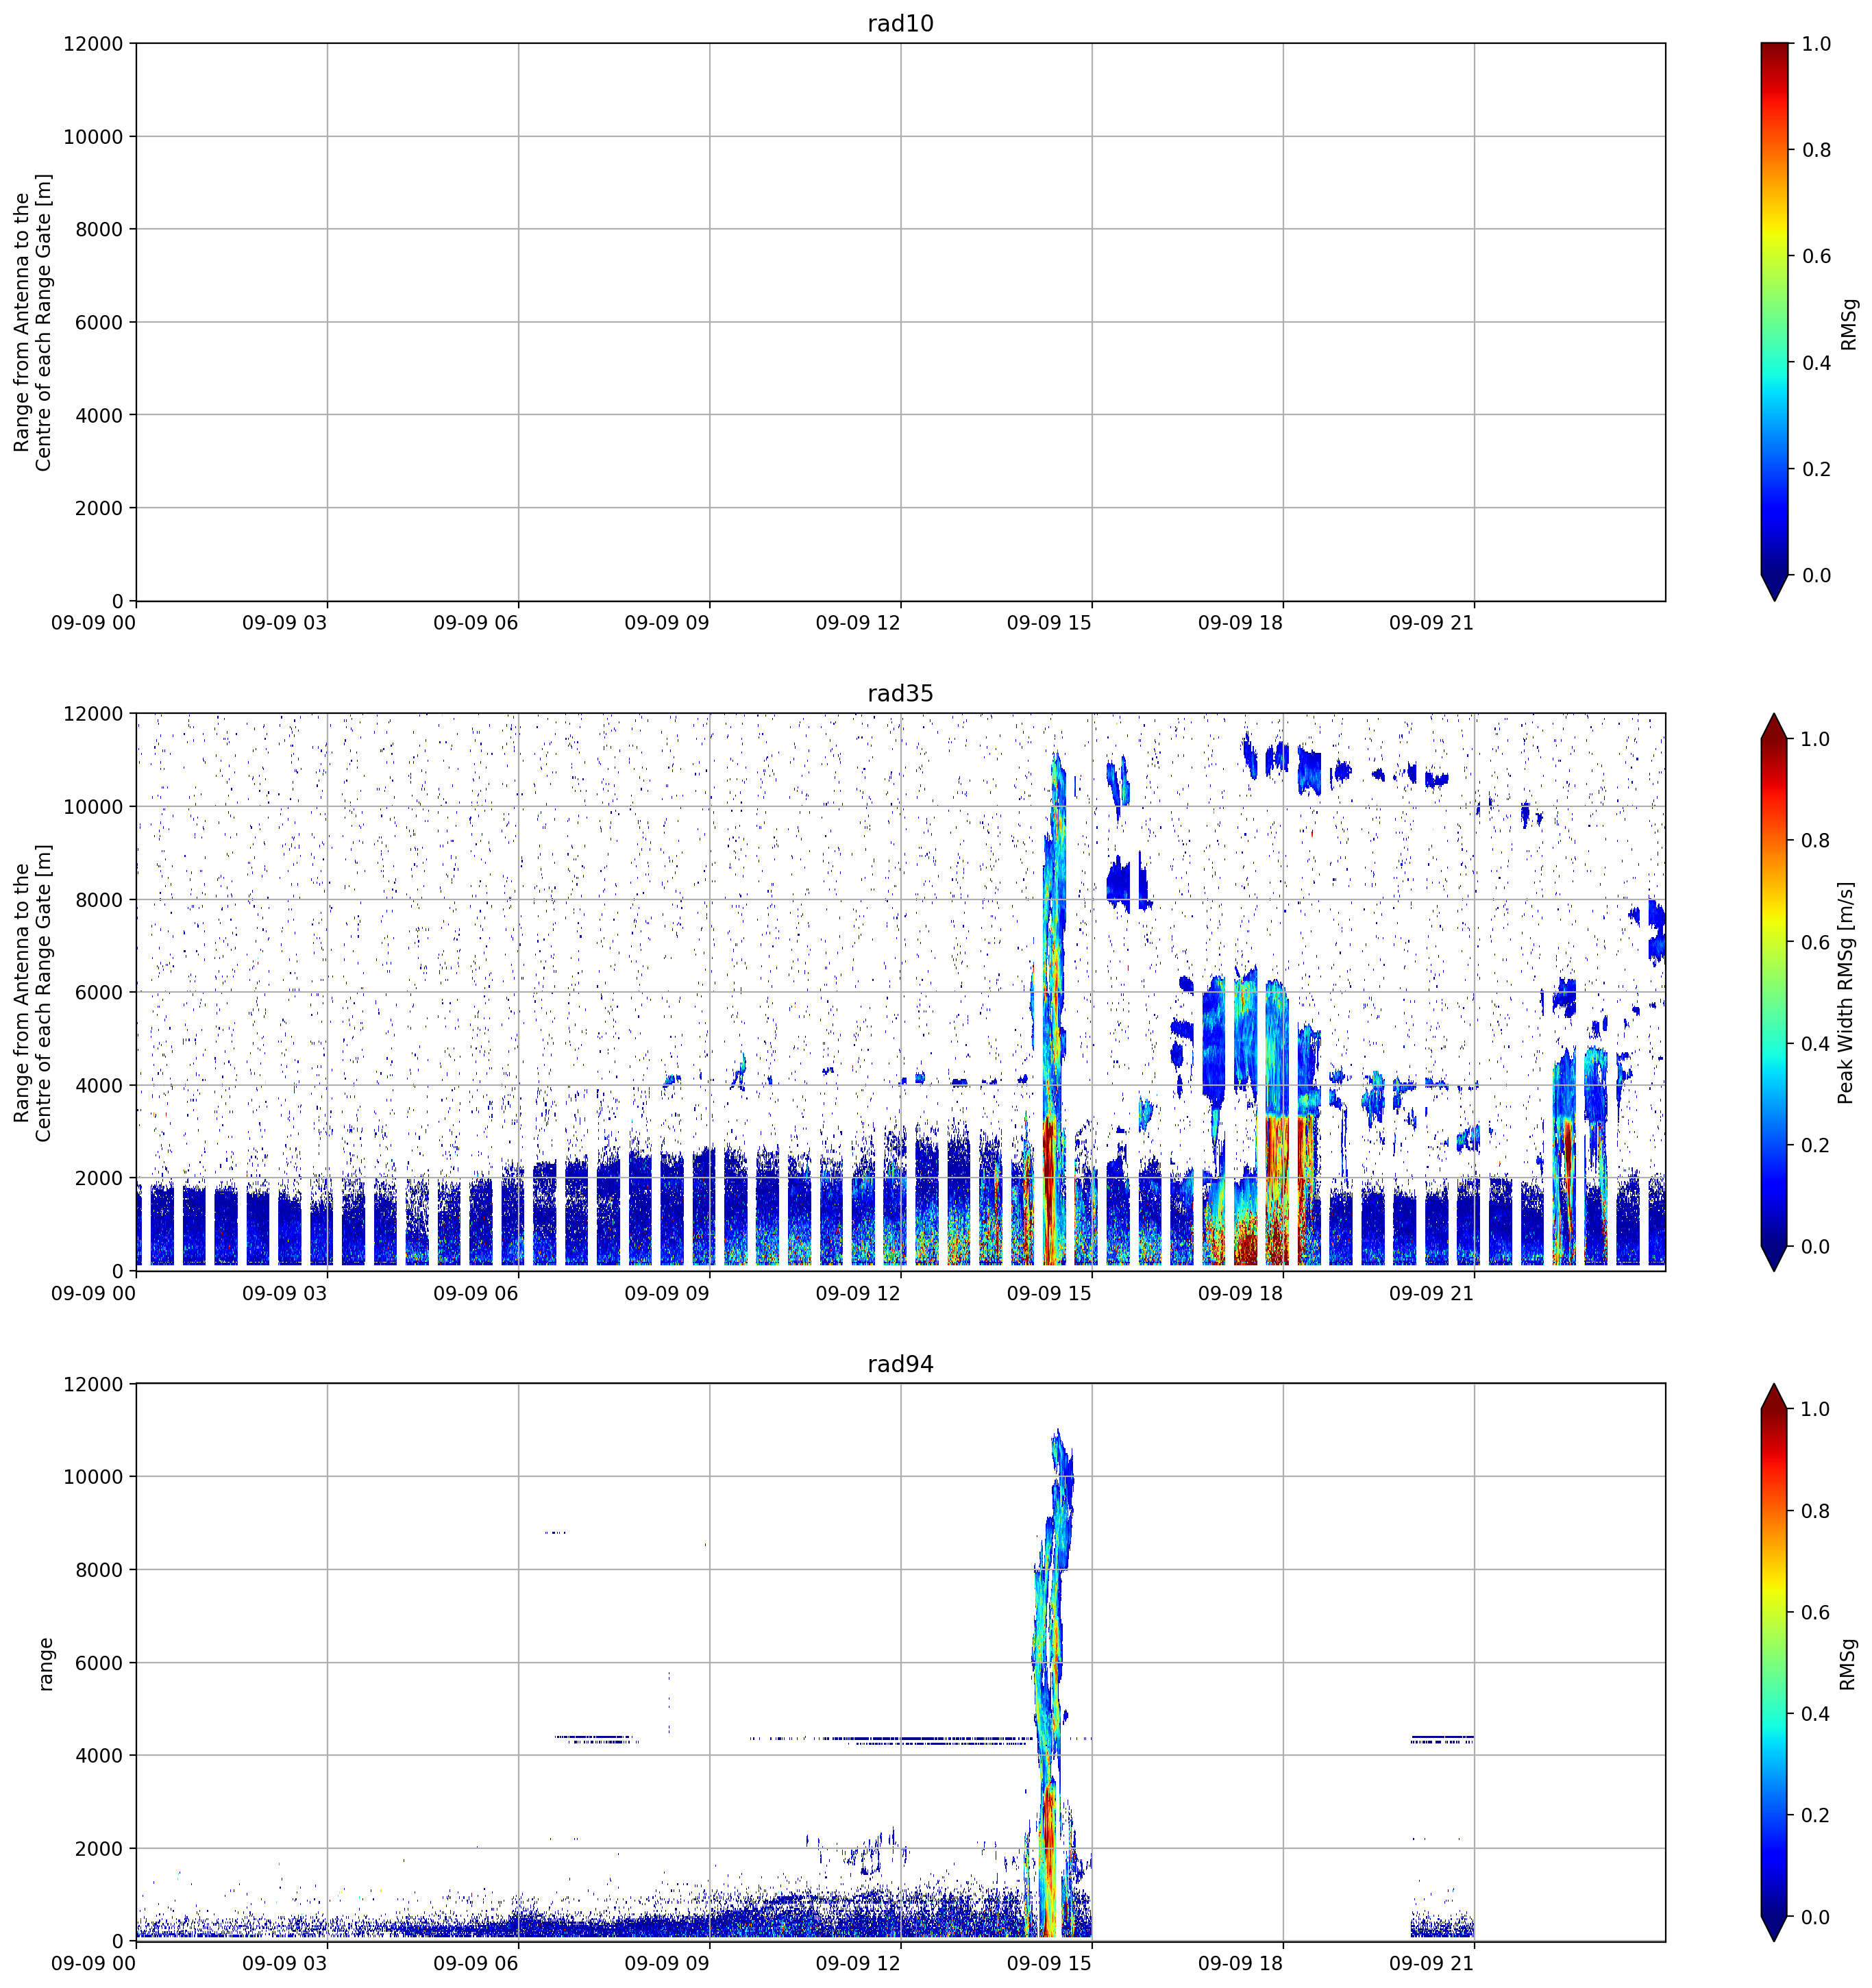Click rad35 x-axis tick 09-09 06
The width and height of the screenshot is (1872, 1988).
(x=475, y=1293)
